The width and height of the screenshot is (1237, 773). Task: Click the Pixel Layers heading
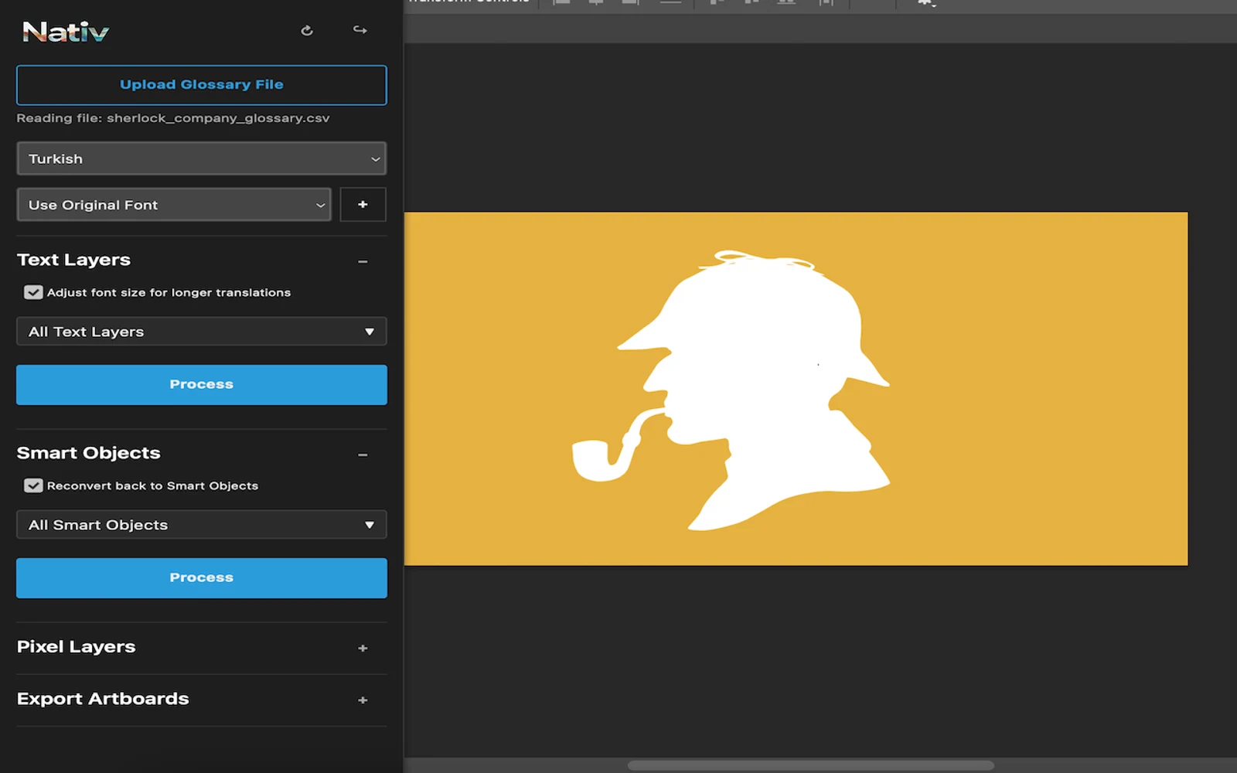click(x=76, y=647)
